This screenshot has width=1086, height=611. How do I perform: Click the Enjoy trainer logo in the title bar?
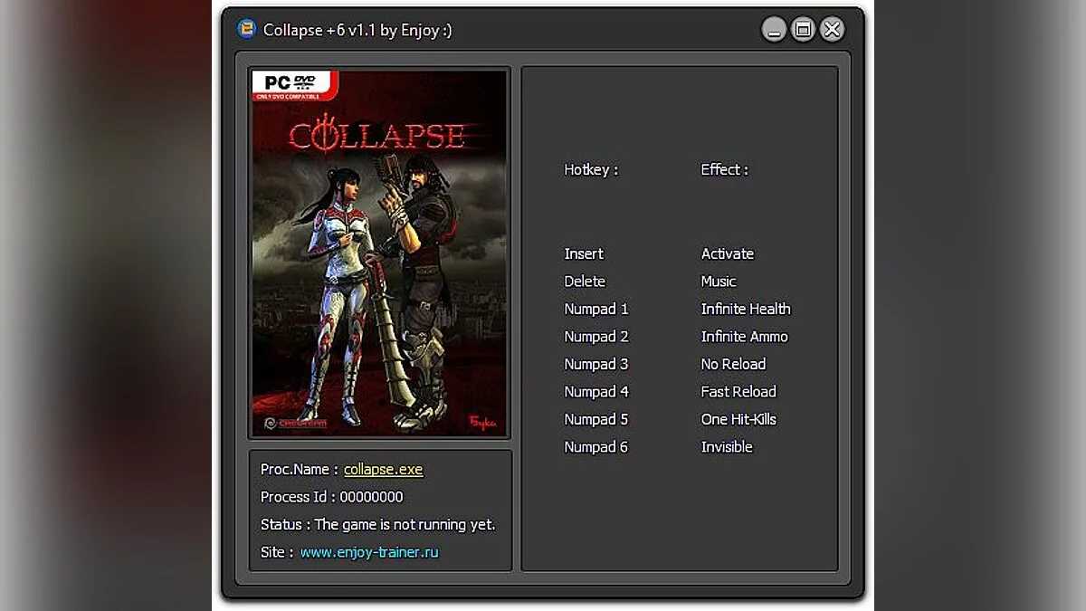click(x=244, y=29)
